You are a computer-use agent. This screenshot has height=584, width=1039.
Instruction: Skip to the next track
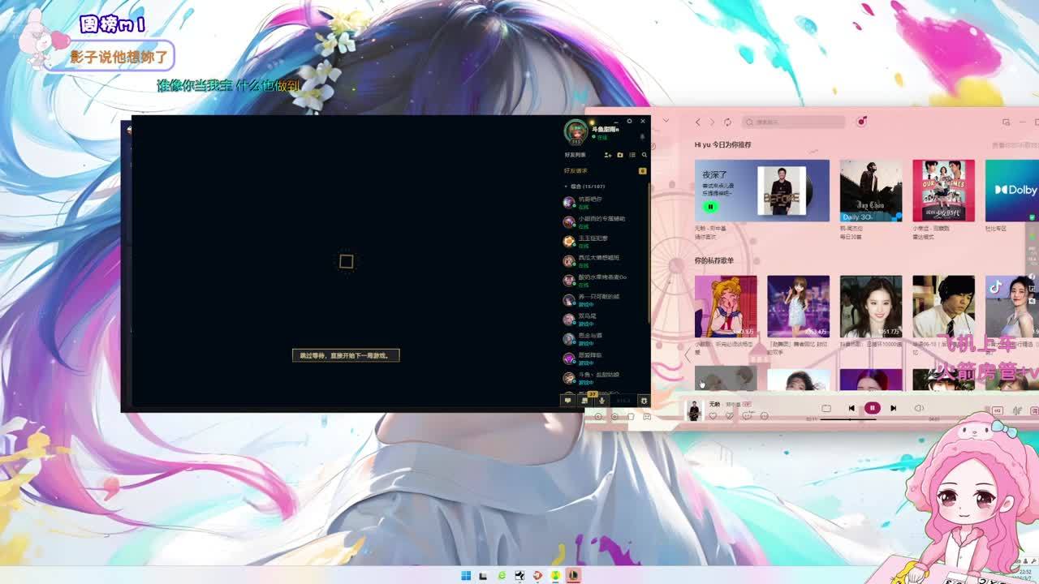pyautogui.click(x=893, y=408)
